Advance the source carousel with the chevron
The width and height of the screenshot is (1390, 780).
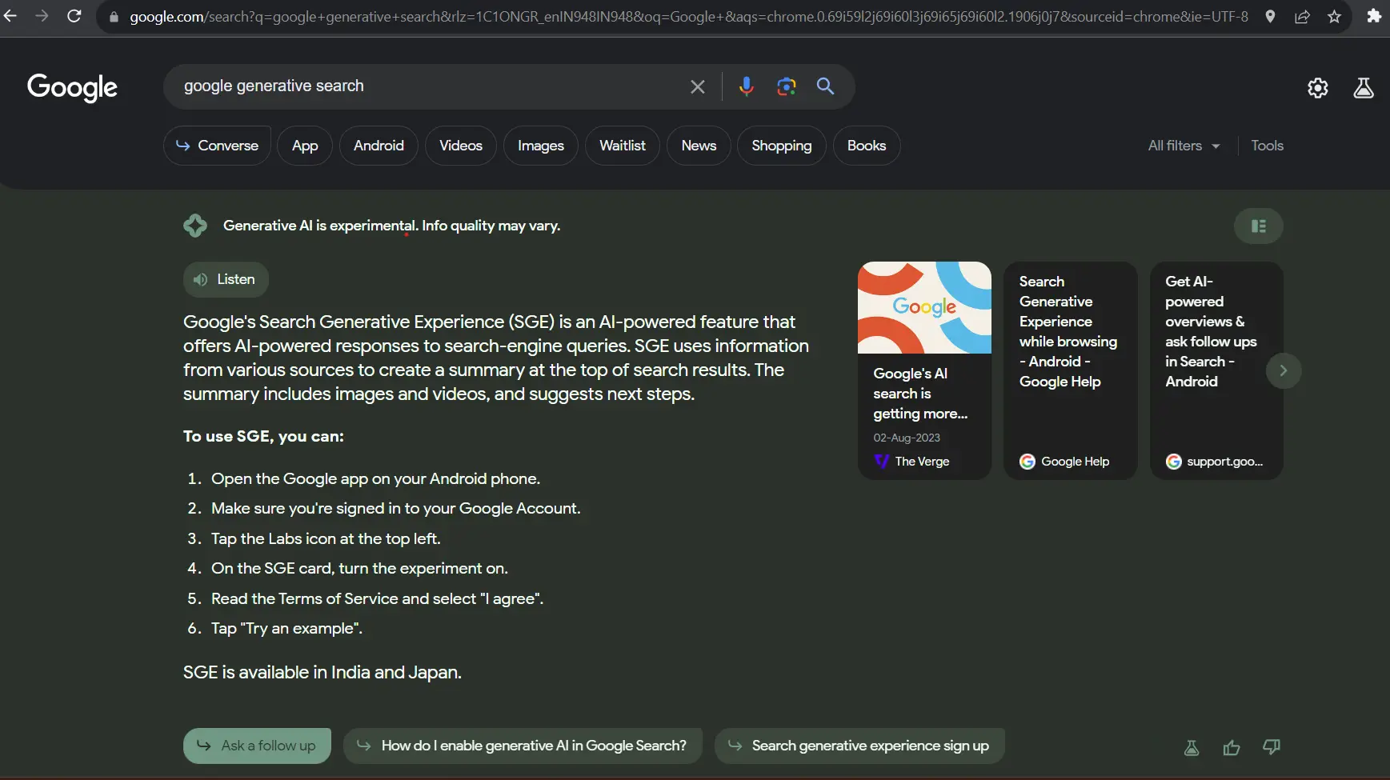click(1284, 370)
